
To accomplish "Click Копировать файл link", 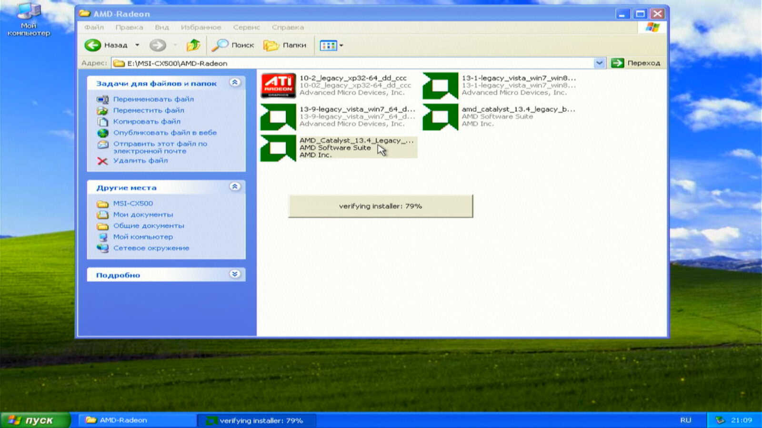I will click(x=147, y=122).
